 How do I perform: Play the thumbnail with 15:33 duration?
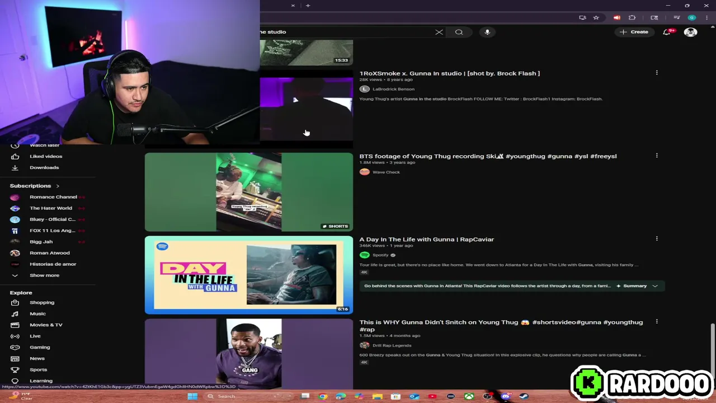click(x=306, y=53)
